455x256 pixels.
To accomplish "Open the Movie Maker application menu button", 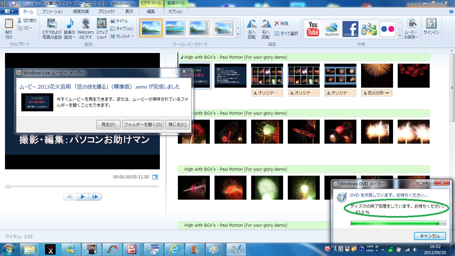I will (9, 11).
